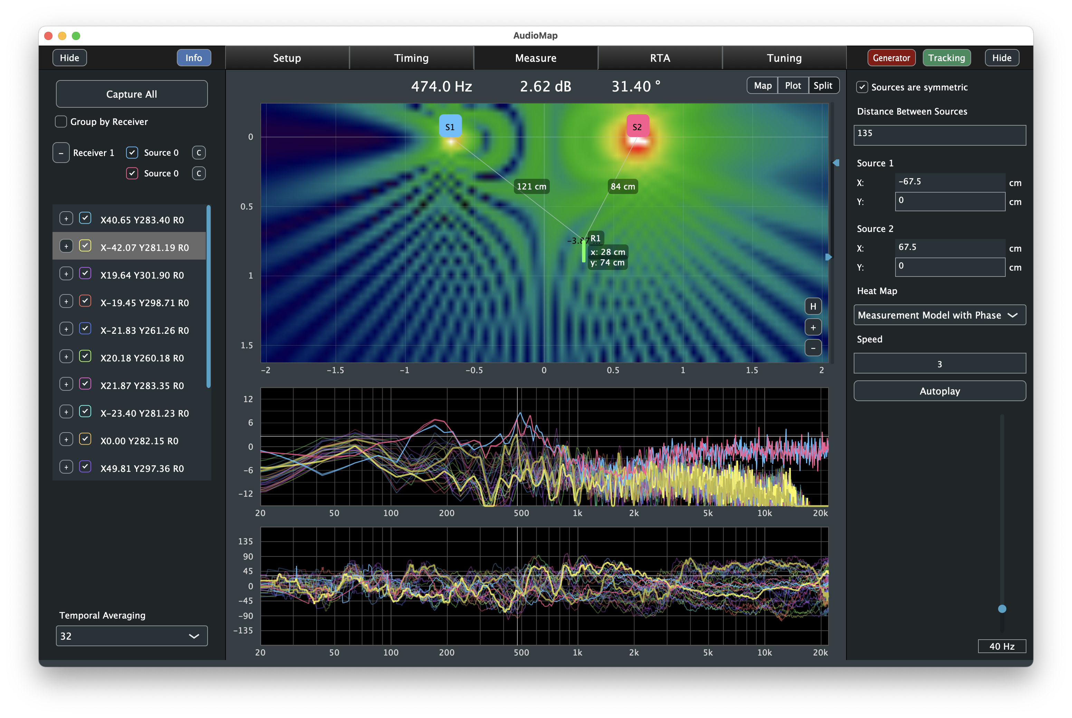Click the right arrow expand panel icon
The image size is (1072, 718).
coord(832,256)
